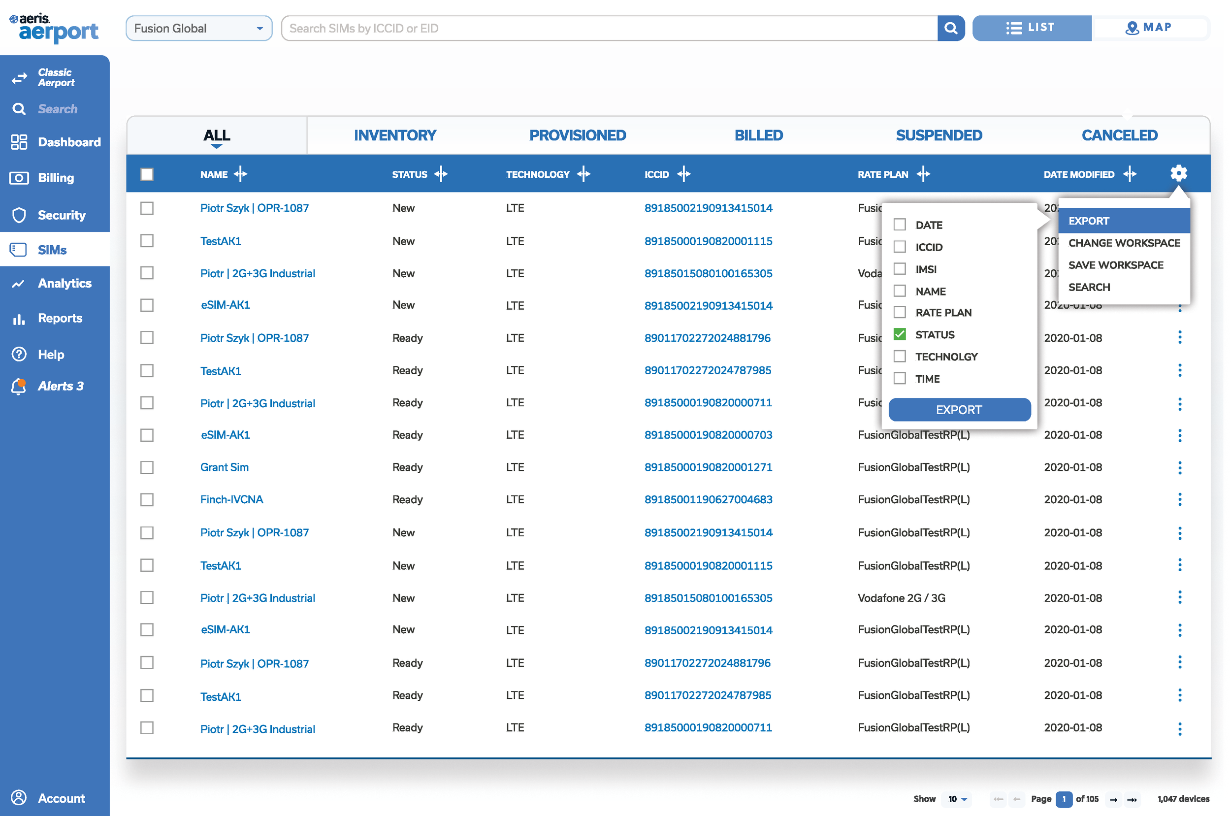Switch to the BILLED tab
Screen dimensions: 1231x816
pos(758,135)
